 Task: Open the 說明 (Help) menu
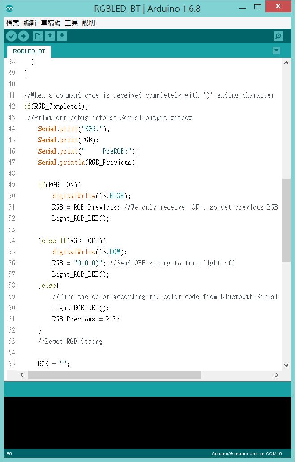pos(89,23)
